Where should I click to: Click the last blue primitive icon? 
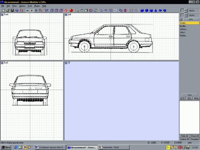click(165, 10)
